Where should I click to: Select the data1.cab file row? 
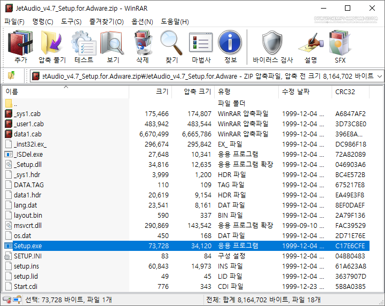[186, 134]
